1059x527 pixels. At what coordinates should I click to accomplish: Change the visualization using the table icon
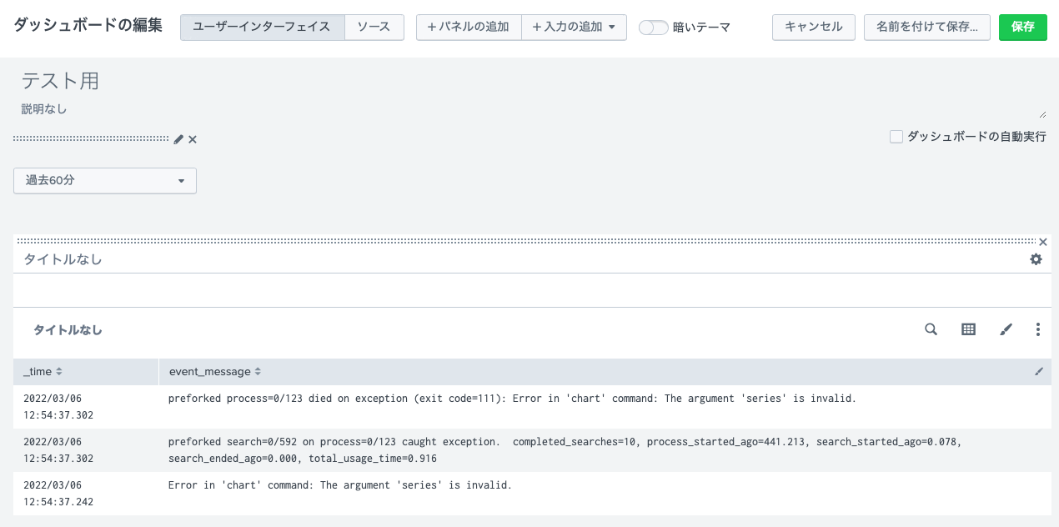[967, 329]
